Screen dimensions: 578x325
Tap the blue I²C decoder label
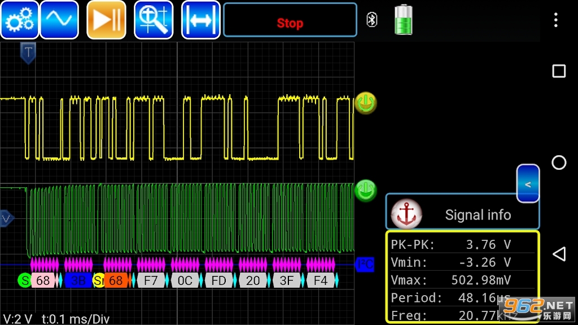point(365,264)
